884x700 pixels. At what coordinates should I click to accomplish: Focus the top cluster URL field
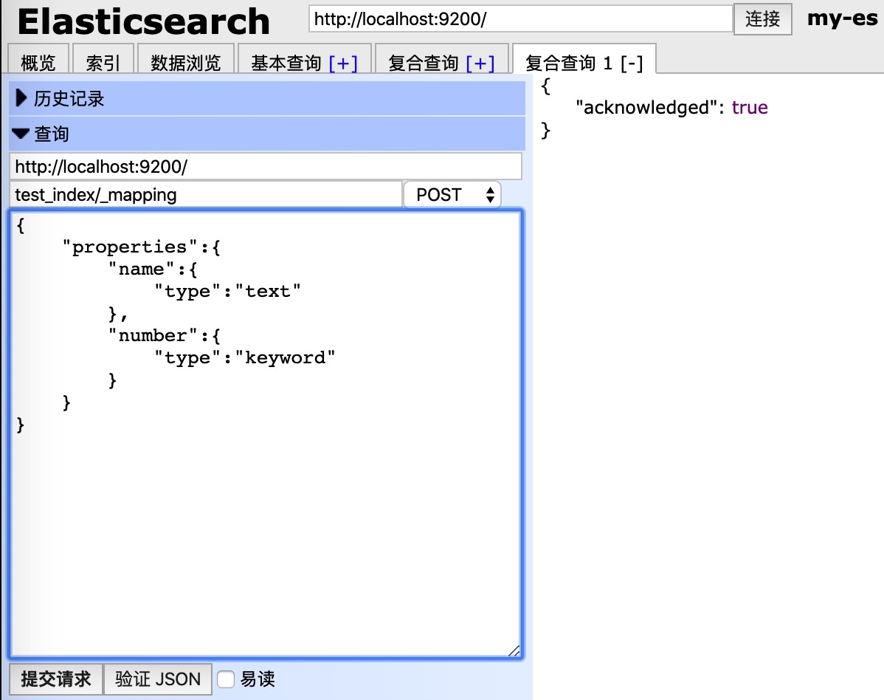tap(520, 19)
